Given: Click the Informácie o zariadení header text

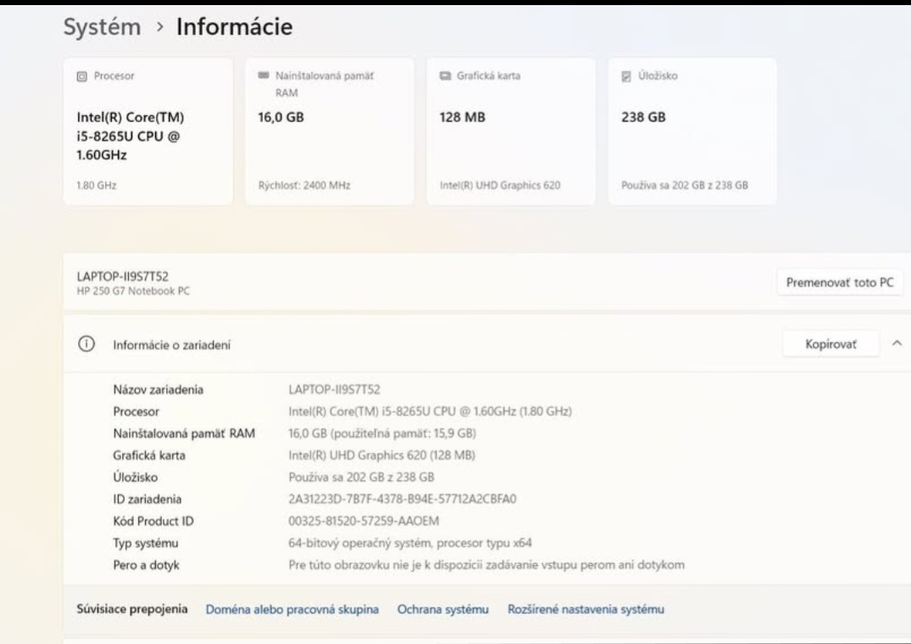Looking at the screenshot, I should point(171,345).
